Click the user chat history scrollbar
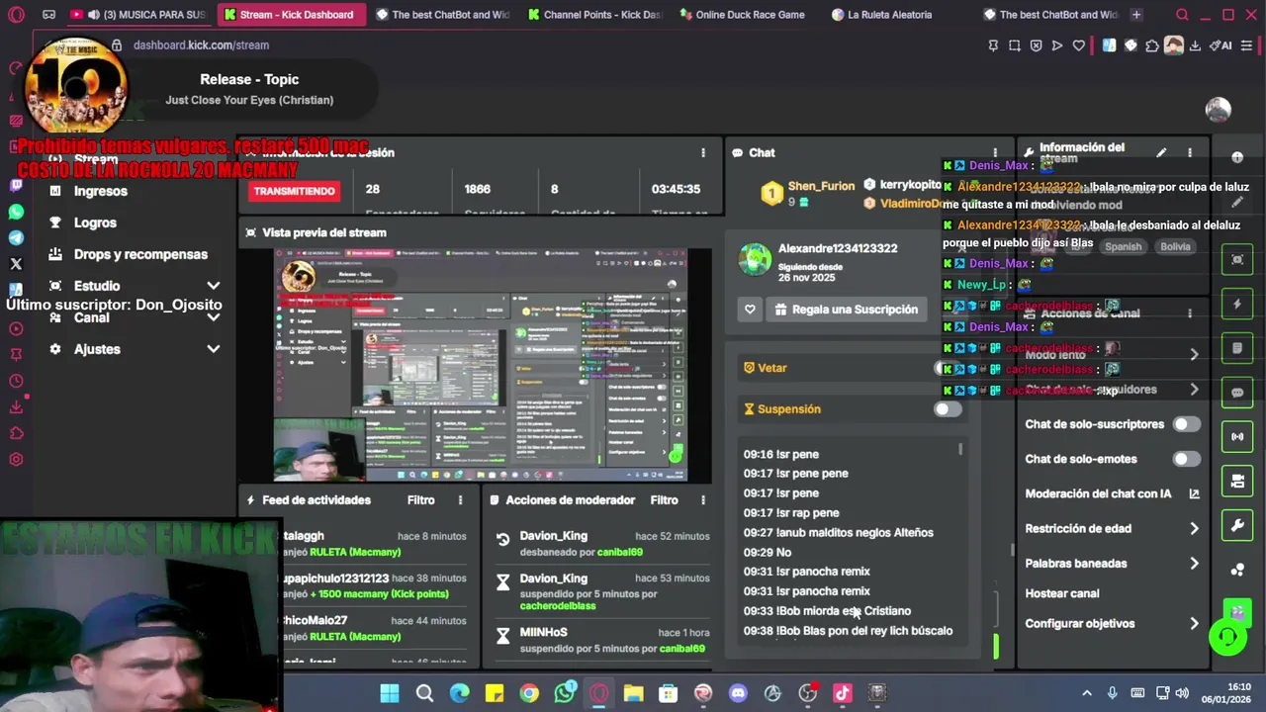 959,450
